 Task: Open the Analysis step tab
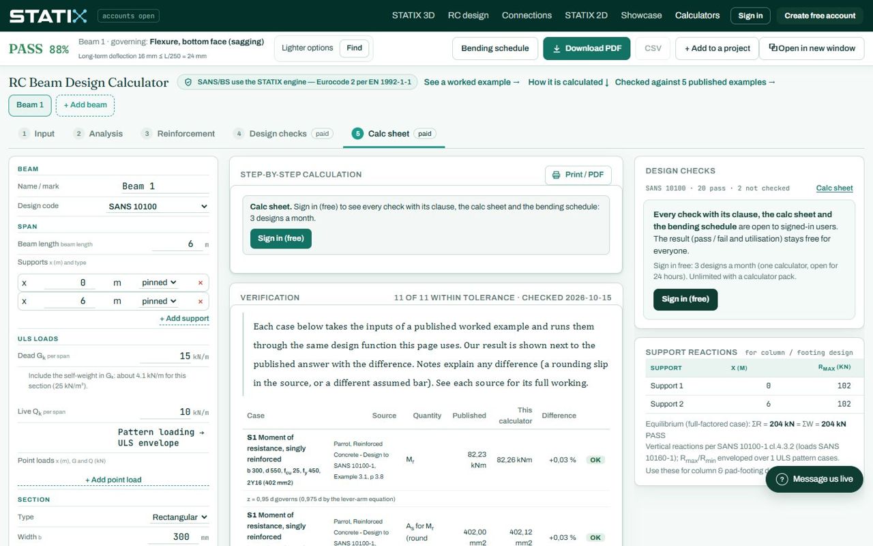point(98,134)
